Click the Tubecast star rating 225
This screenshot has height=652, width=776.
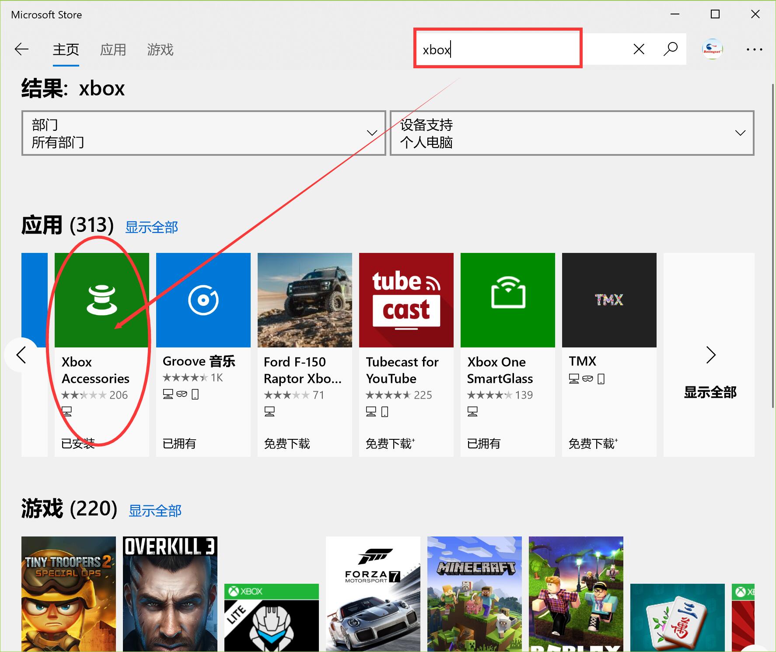pos(398,395)
